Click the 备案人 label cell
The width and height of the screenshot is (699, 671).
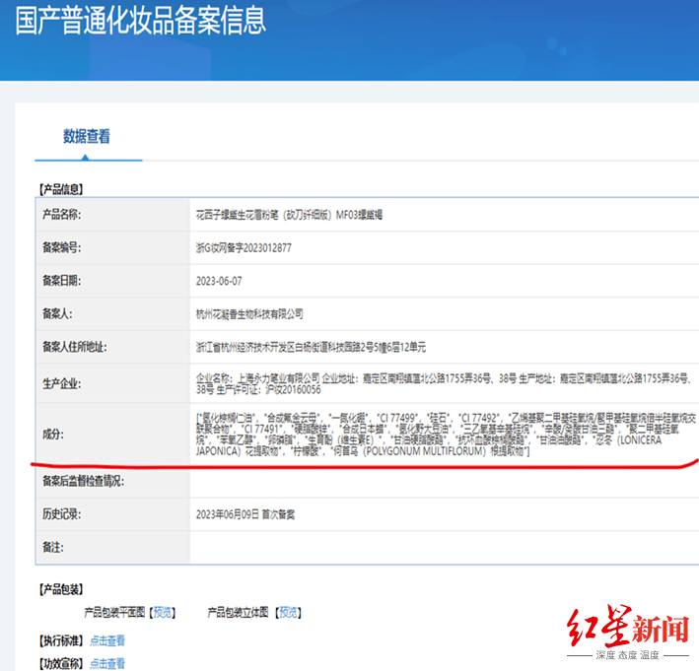click(x=112, y=313)
